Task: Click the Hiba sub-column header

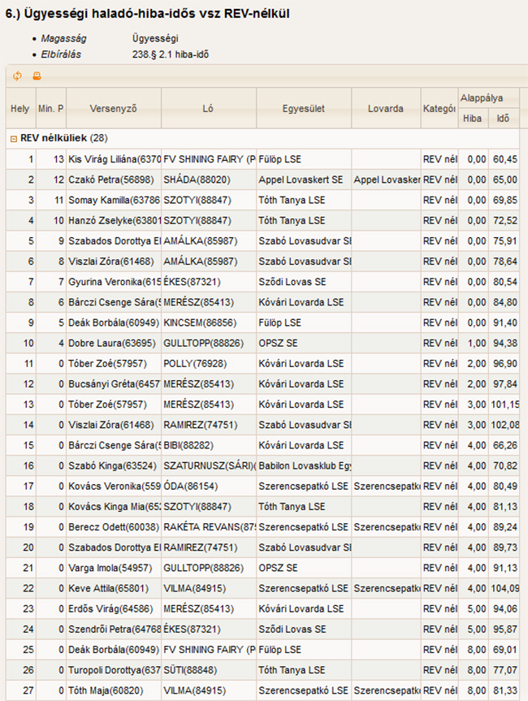Action: 472,119
